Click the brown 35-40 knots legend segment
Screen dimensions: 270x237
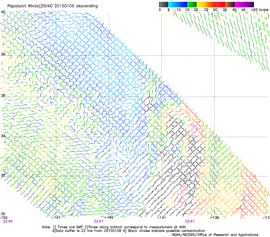point(230,4)
